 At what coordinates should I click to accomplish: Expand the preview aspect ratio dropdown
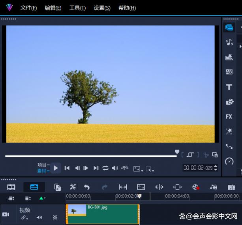[x=138, y=169]
